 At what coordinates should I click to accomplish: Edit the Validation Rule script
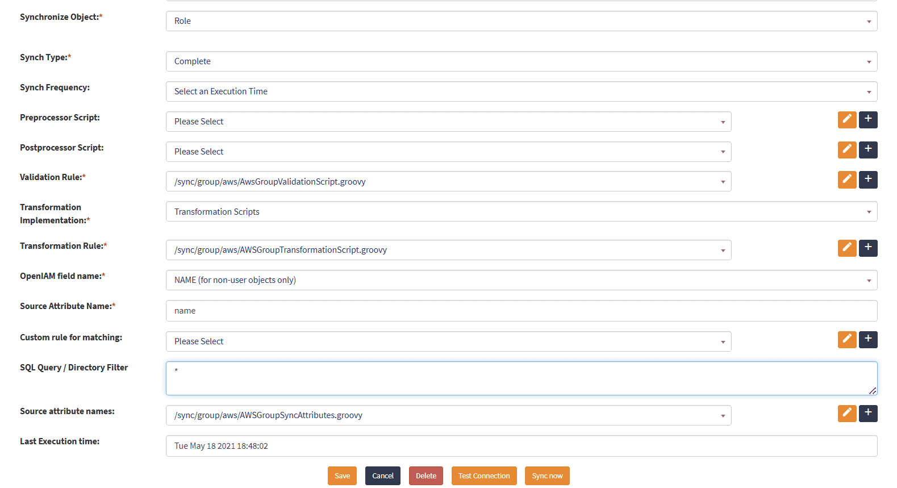tap(846, 180)
